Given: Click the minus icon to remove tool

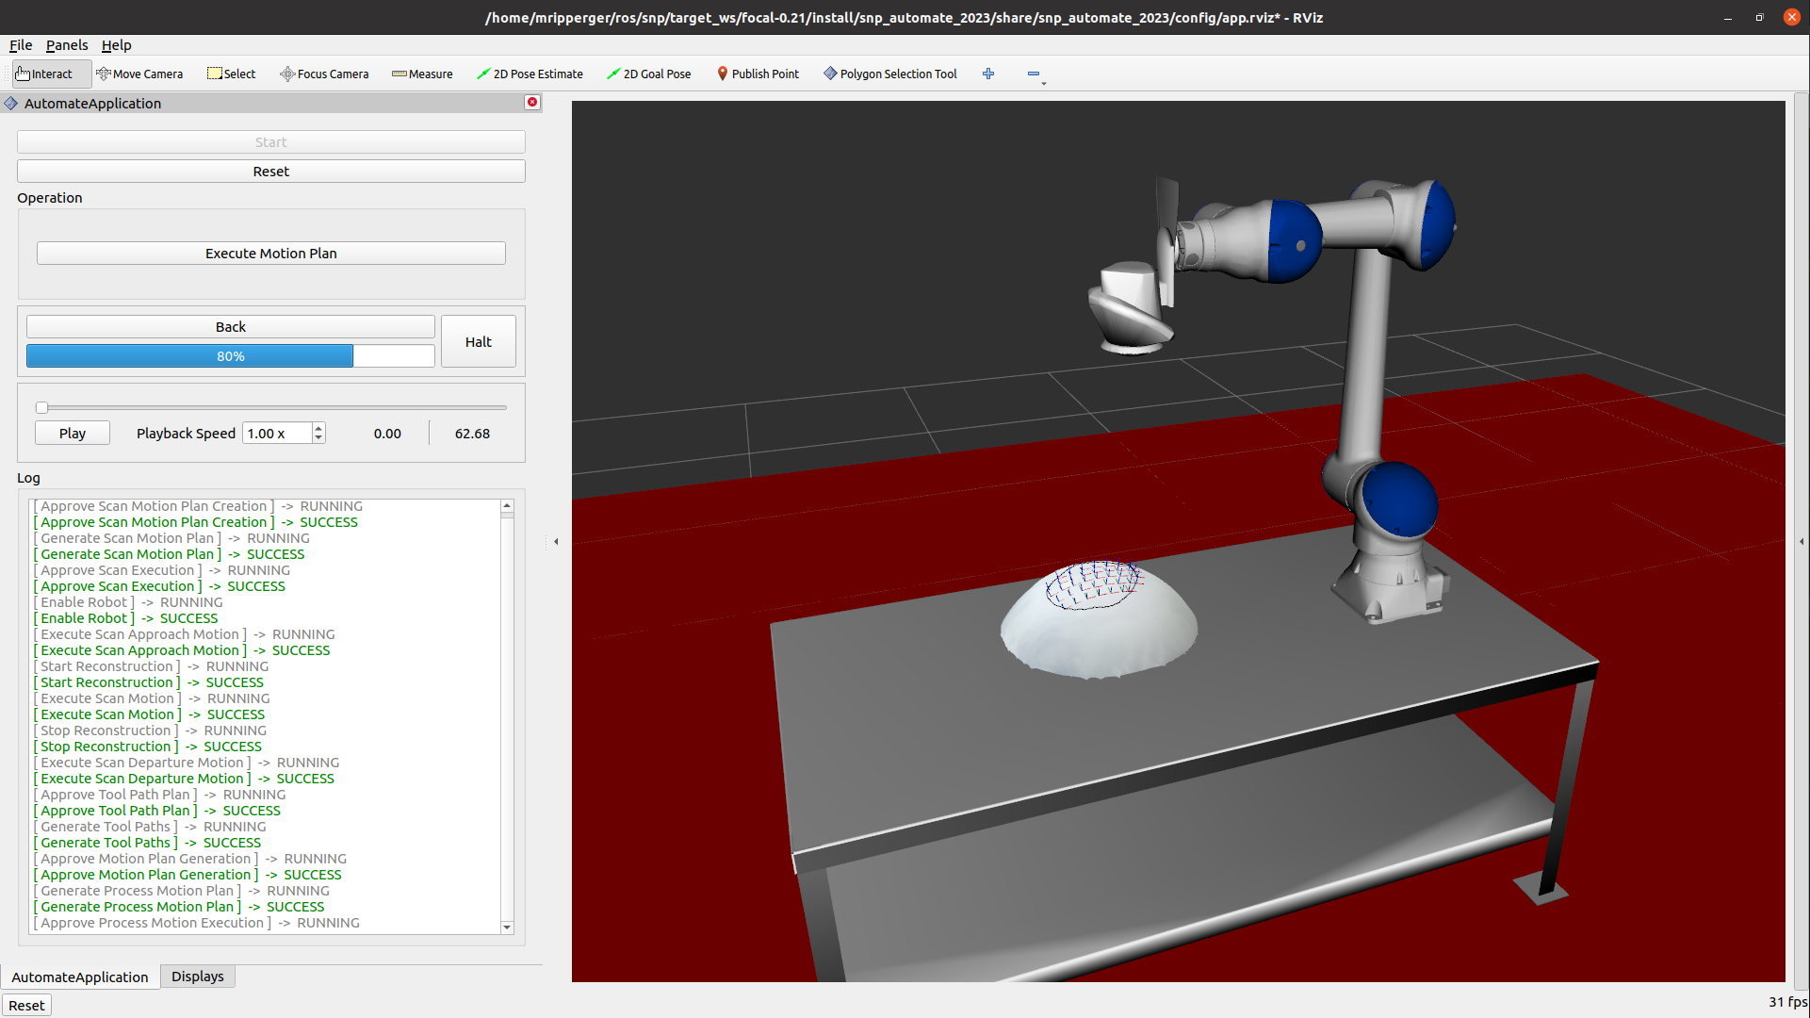Looking at the screenshot, I should coord(1034,74).
